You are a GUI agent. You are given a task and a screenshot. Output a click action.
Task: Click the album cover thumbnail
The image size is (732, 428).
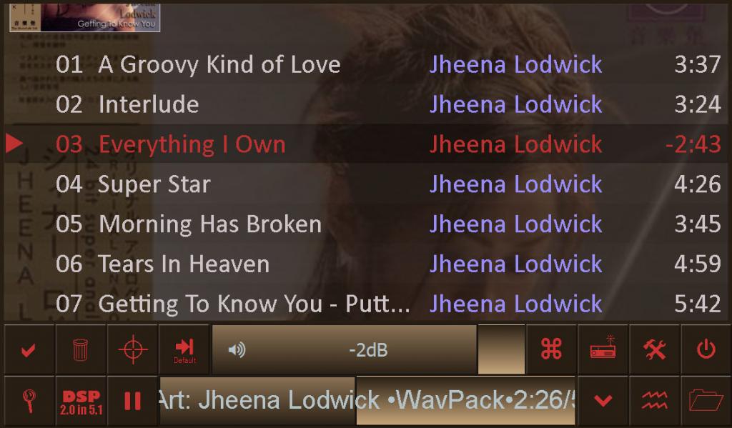click(x=84, y=18)
